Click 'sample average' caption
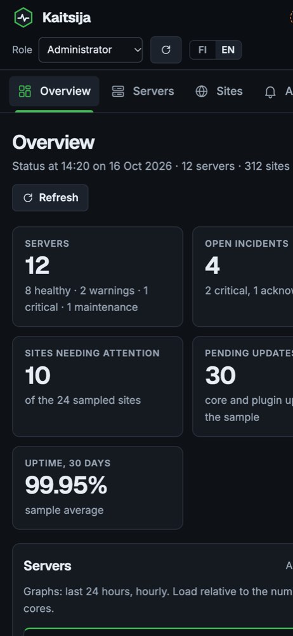Image resolution: width=293 pixels, height=636 pixels. (x=64, y=510)
